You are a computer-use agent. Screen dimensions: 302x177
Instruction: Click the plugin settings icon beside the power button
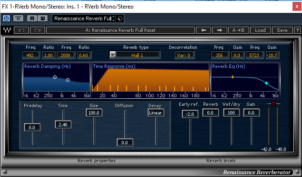[18, 19]
